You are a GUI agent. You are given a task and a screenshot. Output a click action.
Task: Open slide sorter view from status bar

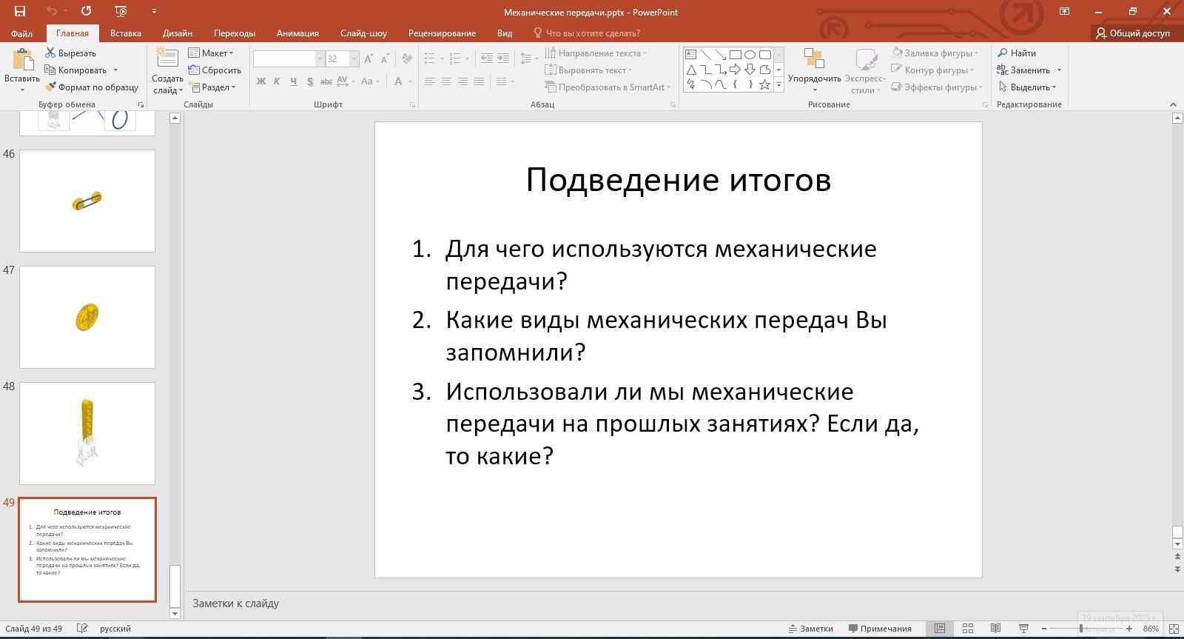coord(967,629)
